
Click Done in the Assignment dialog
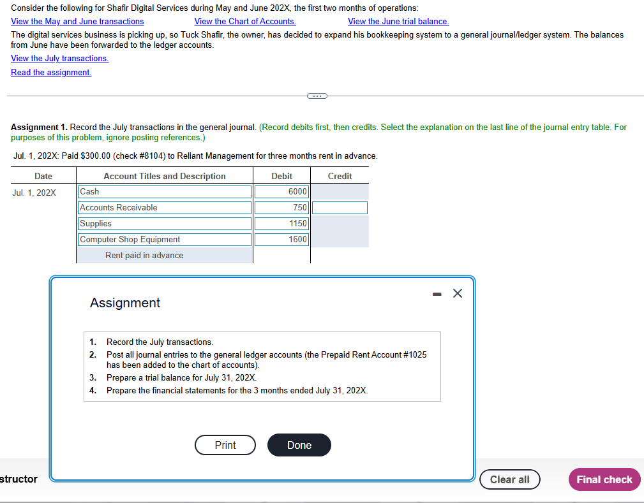tap(299, 445)
